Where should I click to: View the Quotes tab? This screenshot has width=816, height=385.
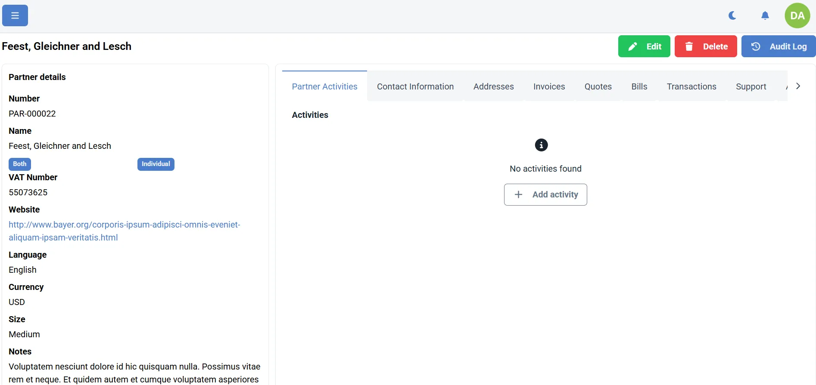(x=598, y=86)
